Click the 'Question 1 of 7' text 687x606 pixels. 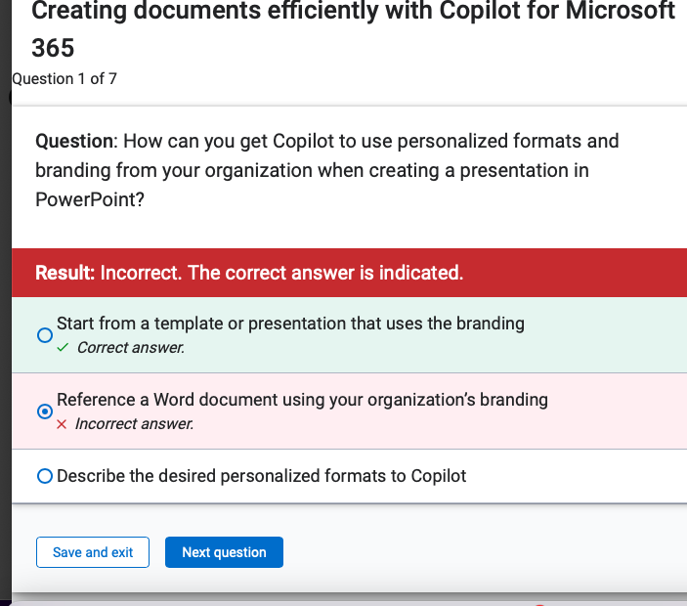coord(64,79)
